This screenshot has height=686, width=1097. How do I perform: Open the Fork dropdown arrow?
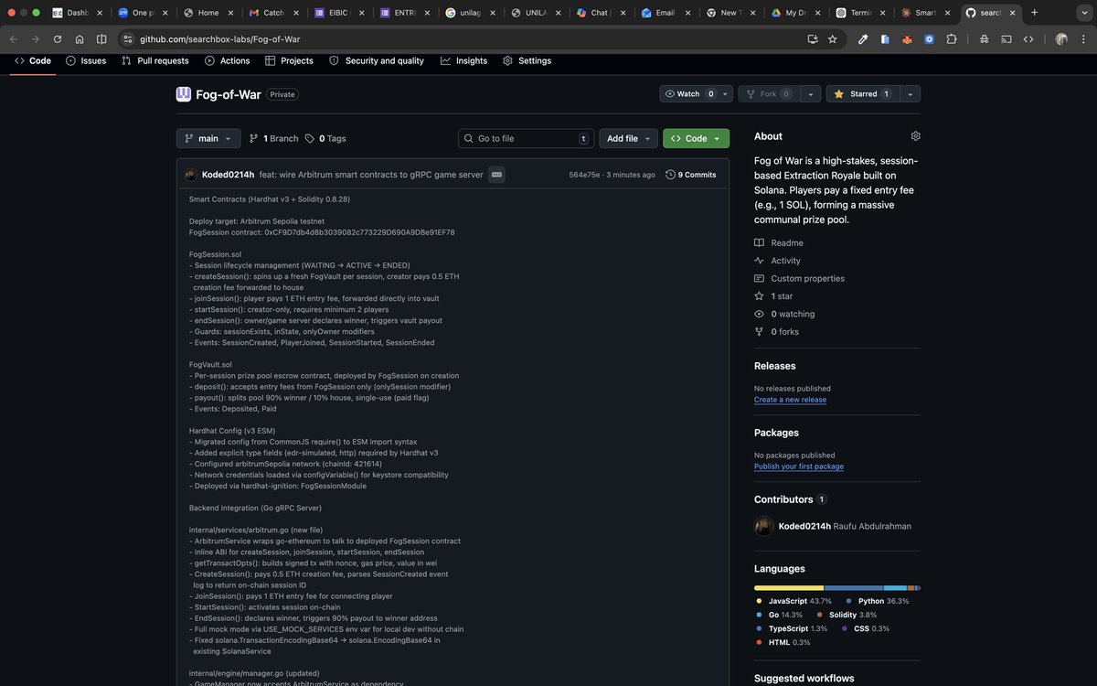click(x=810, y=94)
